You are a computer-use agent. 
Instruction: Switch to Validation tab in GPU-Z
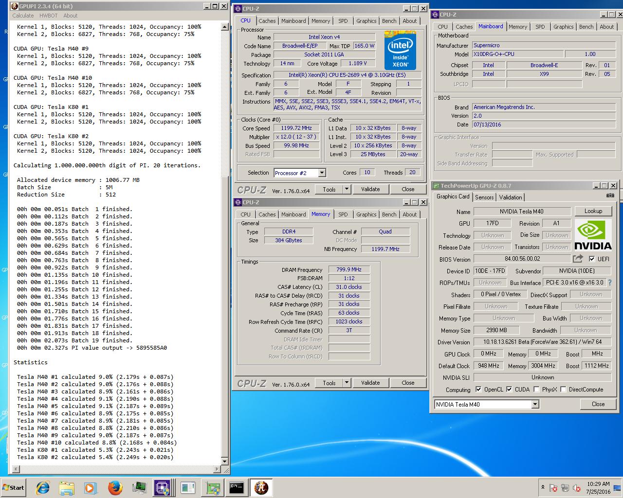pyautogui.click(x=511, y=197)
